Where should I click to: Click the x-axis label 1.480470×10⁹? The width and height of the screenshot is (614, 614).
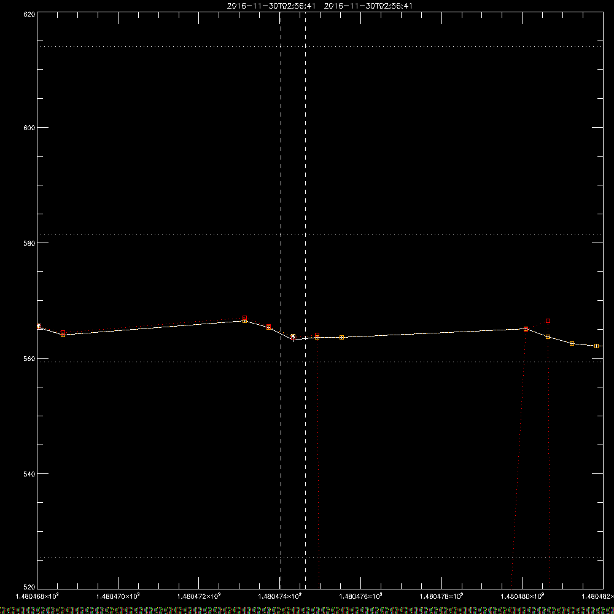pos(118,596)
